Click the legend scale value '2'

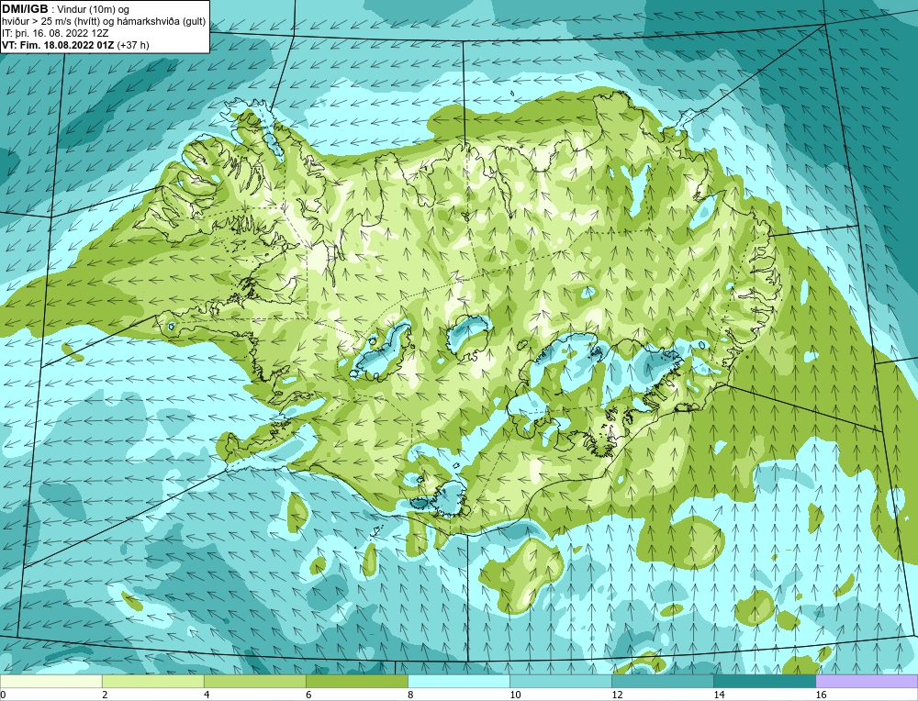coord(105,695)
